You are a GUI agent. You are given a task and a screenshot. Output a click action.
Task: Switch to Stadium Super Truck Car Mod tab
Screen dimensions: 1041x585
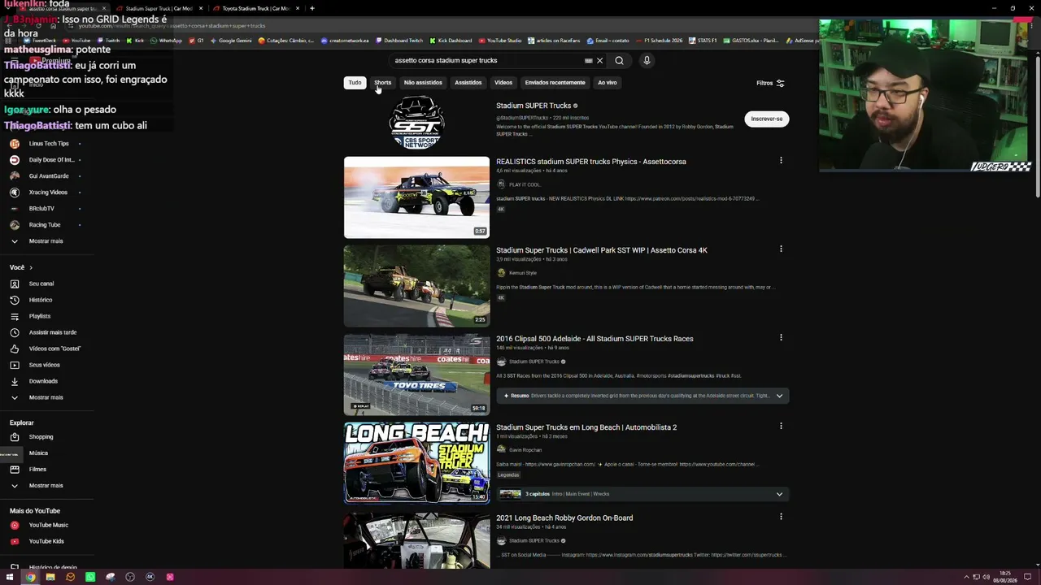pyautogui.click(x=159, y=8)
